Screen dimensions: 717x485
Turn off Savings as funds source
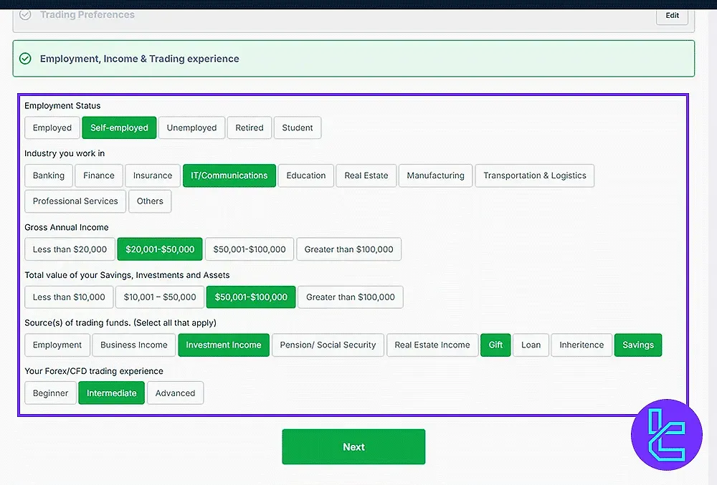point(637,345)
